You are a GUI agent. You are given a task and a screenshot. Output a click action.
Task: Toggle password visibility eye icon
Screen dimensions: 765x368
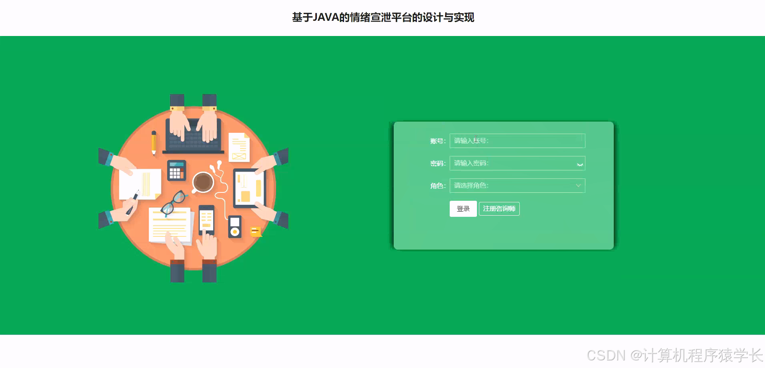[579, 164]
